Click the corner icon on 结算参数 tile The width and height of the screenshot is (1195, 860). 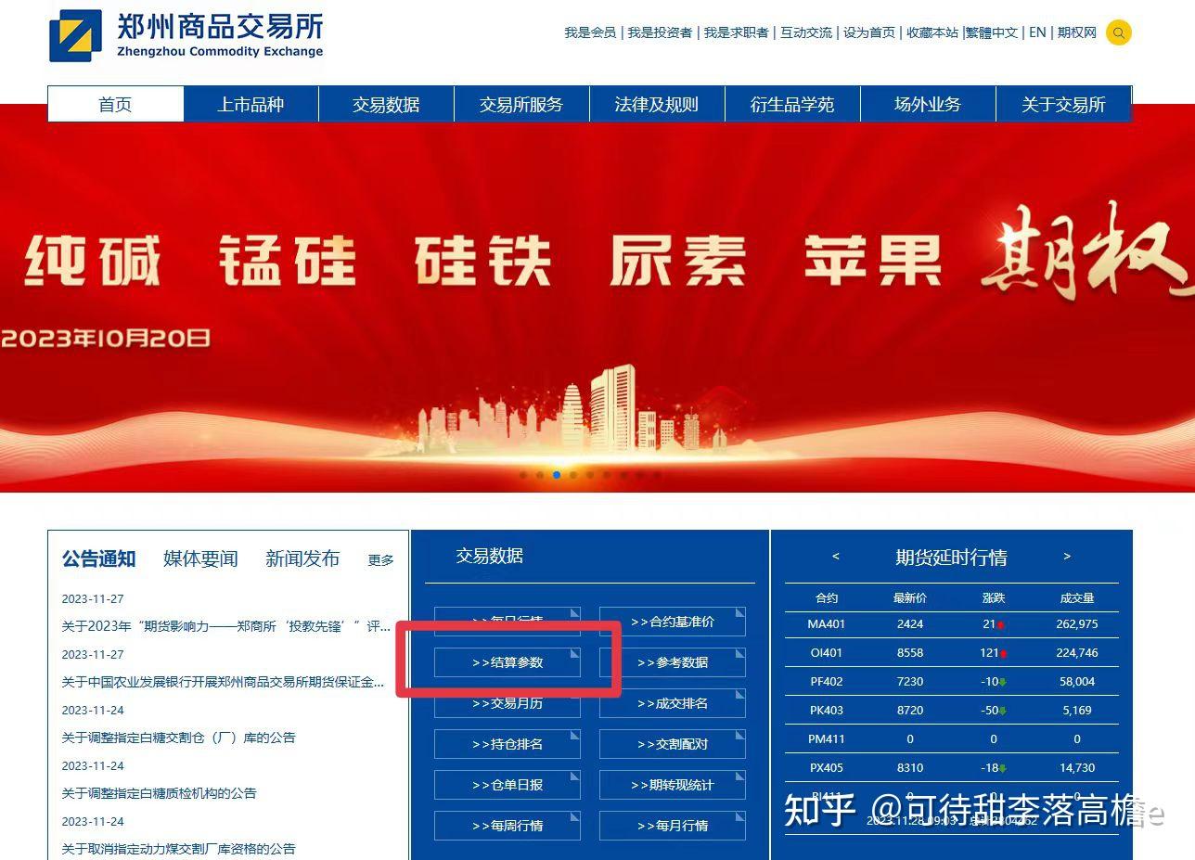coord(573,651)
